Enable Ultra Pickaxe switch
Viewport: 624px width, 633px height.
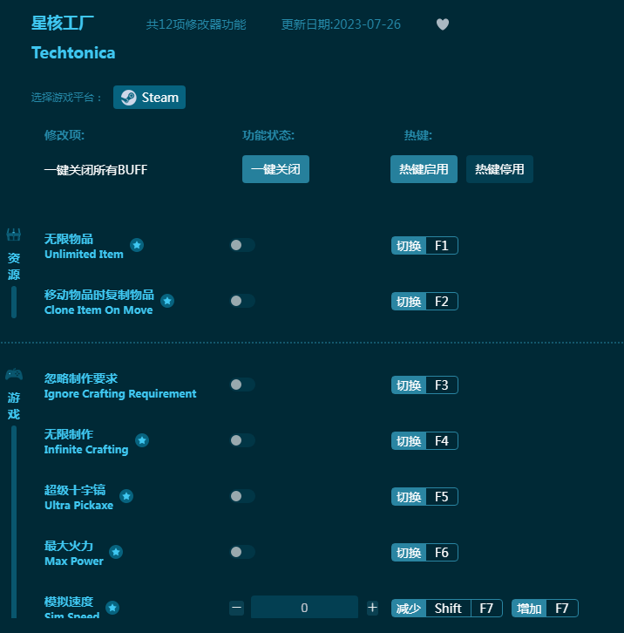point(242,496)
